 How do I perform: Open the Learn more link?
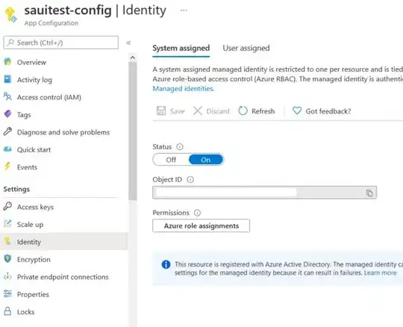point(380,272)
